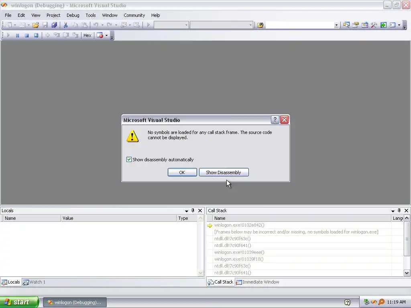Open the Debug menu

(73, 15)
